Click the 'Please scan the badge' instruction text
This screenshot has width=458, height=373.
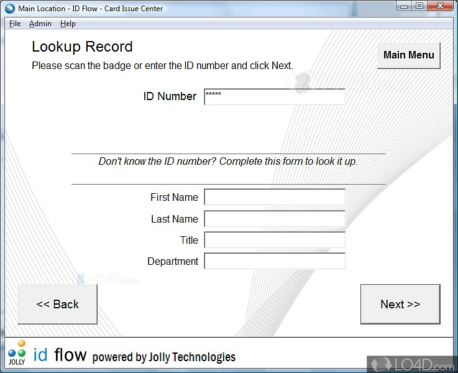(162, 66)
